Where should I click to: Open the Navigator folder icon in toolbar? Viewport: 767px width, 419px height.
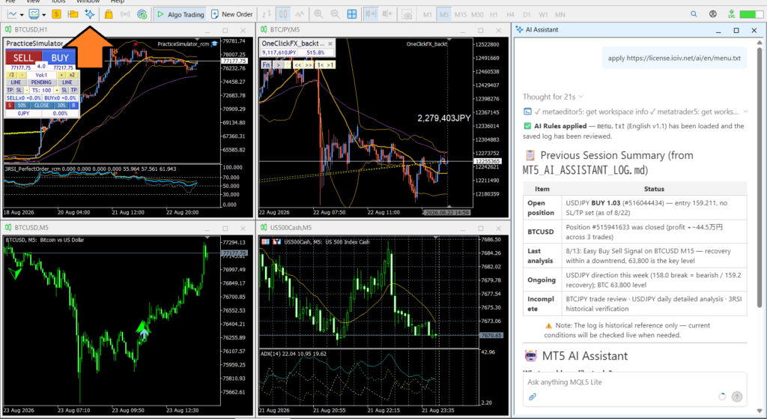[x=73, y=14]
